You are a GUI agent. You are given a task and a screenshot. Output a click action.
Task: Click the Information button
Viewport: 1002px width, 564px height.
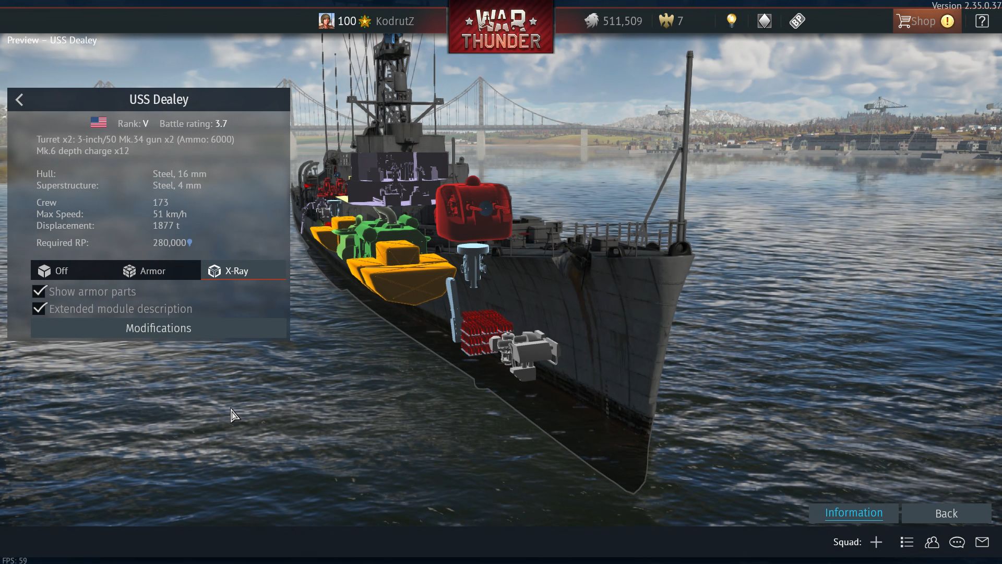point(854,513)
